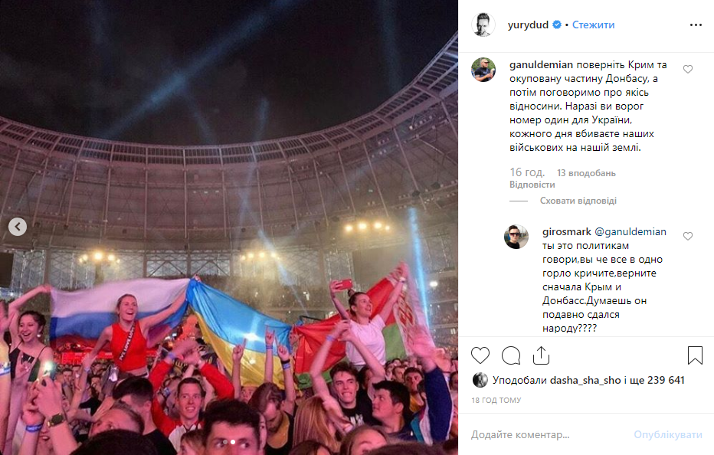
Task: Collapse replies via 'Сховати відповіді'
Action: click(x=578, y=201)
